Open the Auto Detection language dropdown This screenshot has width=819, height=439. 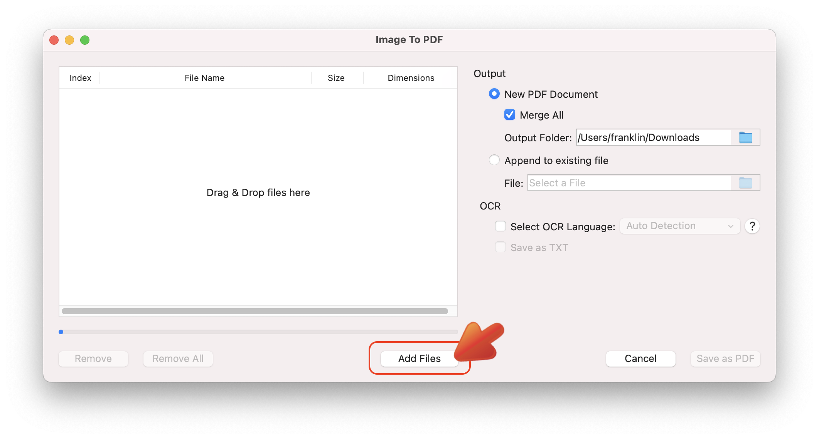coord(680,226)
